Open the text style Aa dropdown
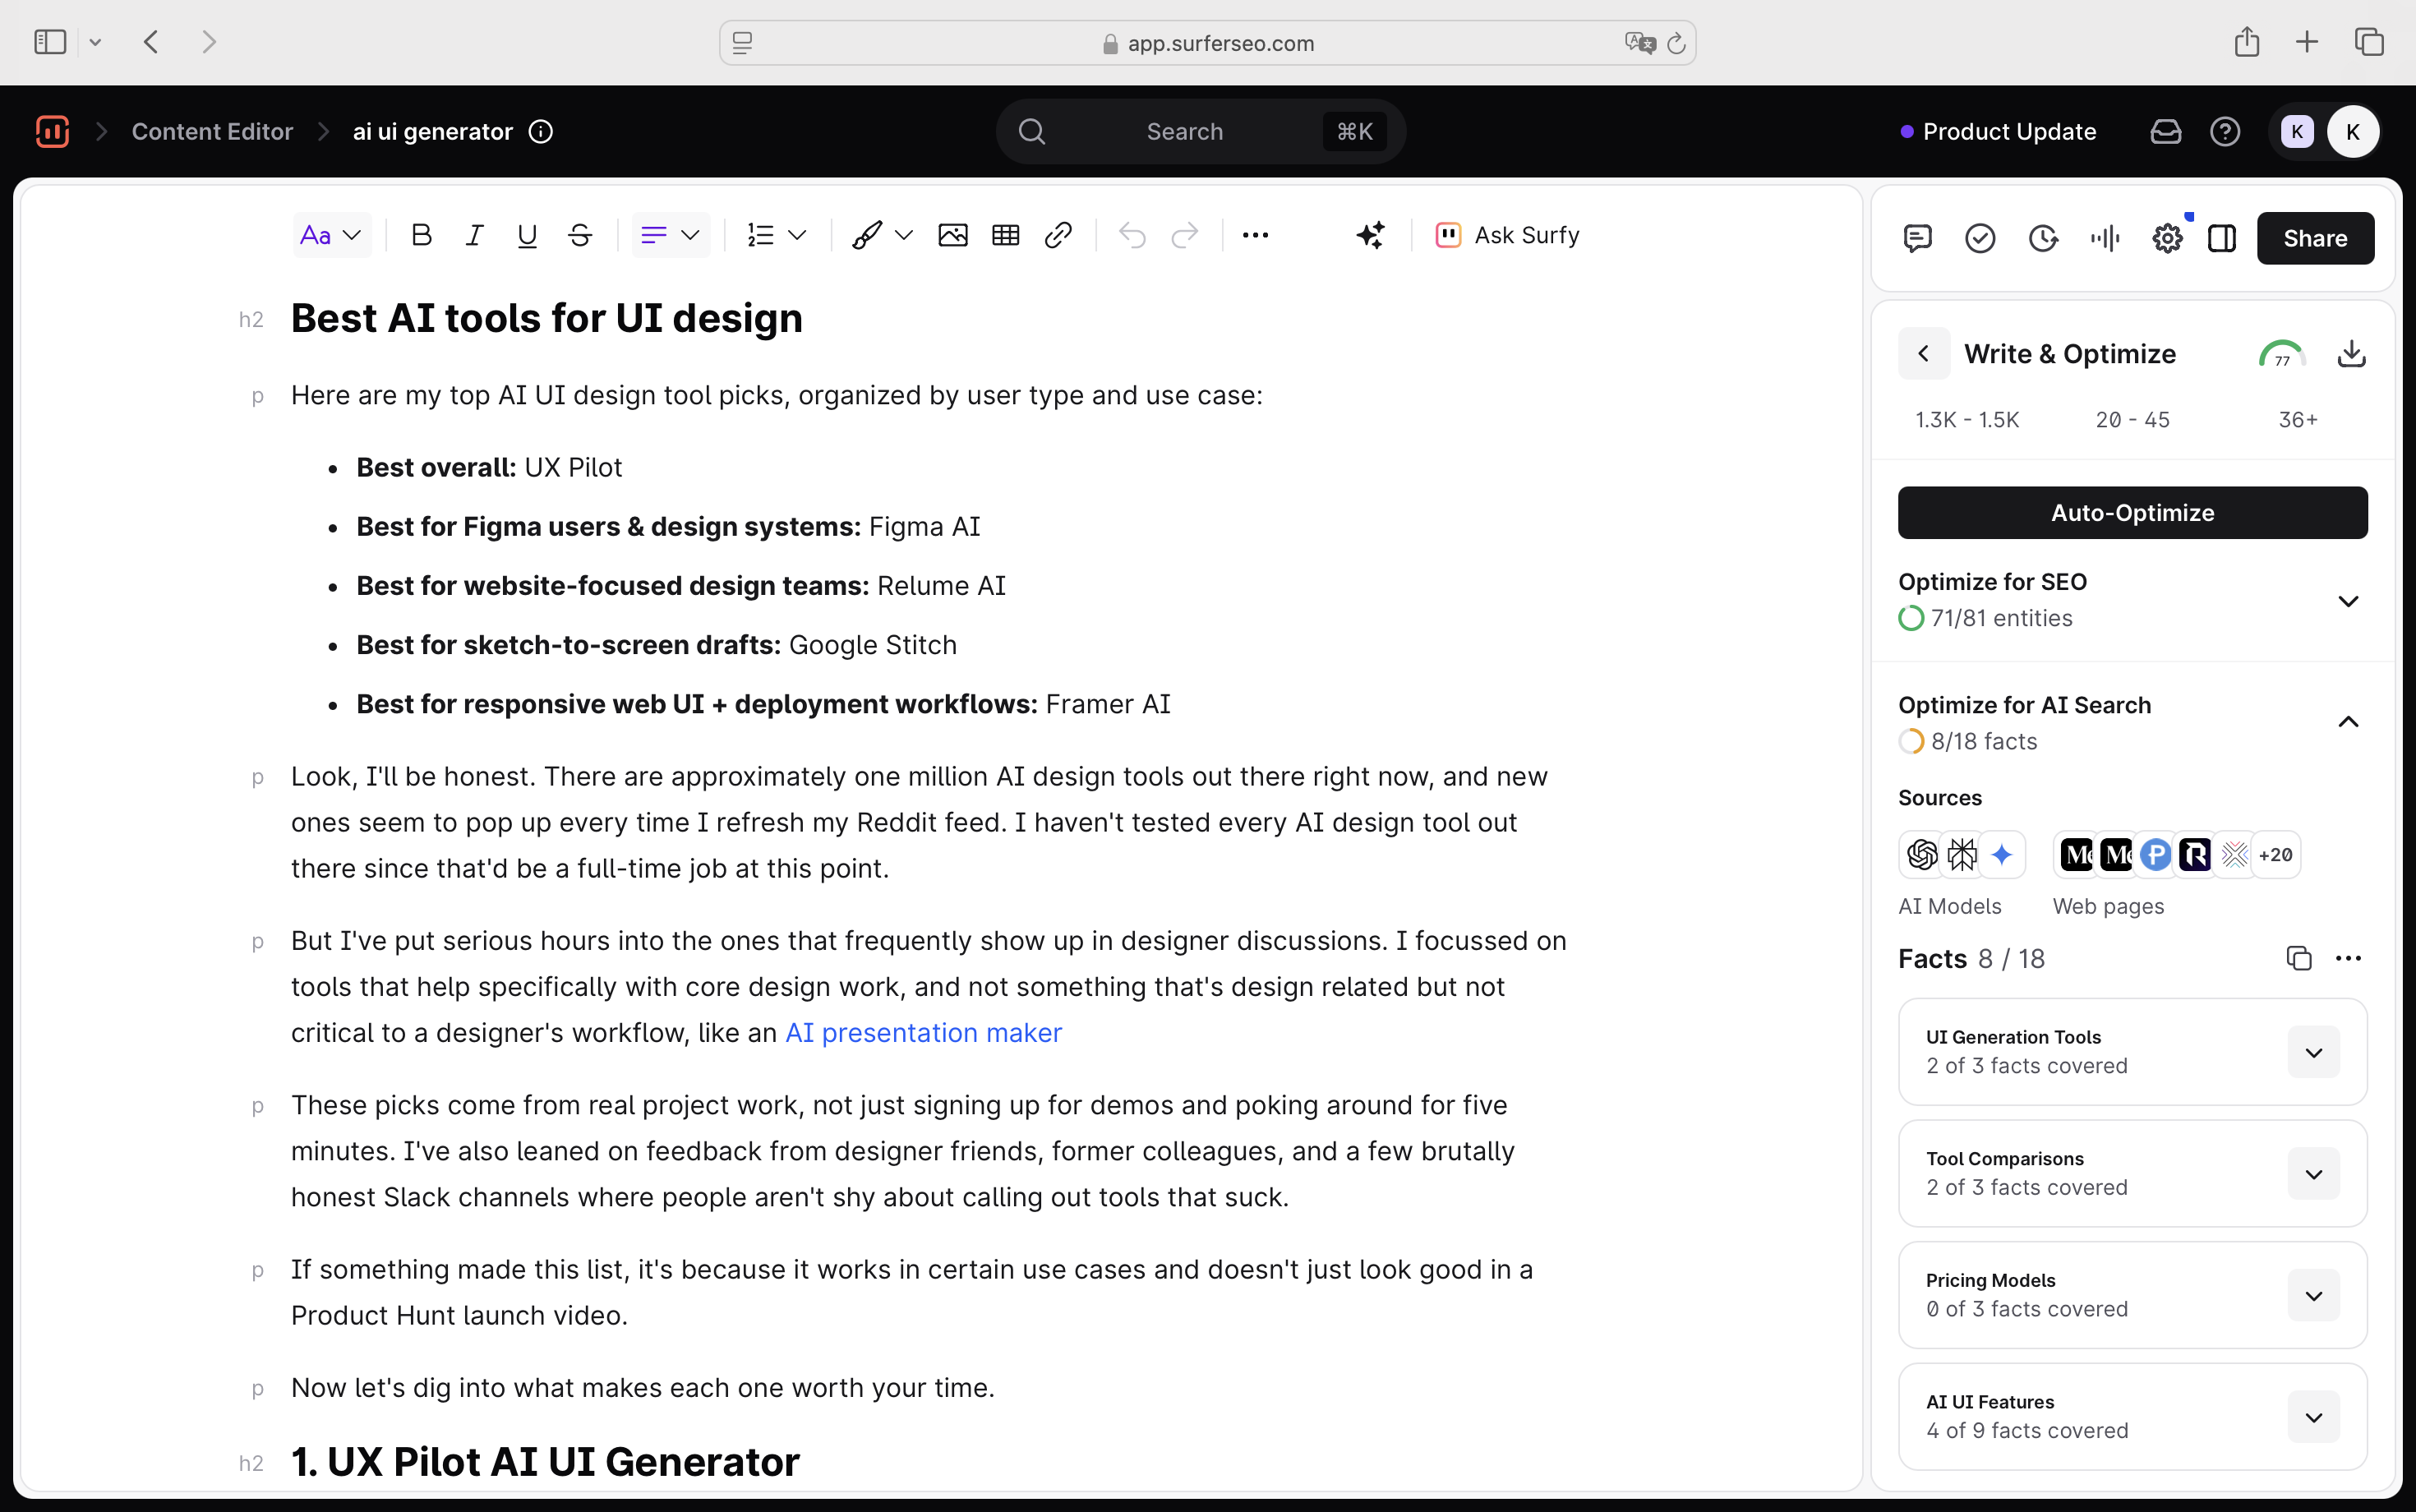 (x=331, y=235)
